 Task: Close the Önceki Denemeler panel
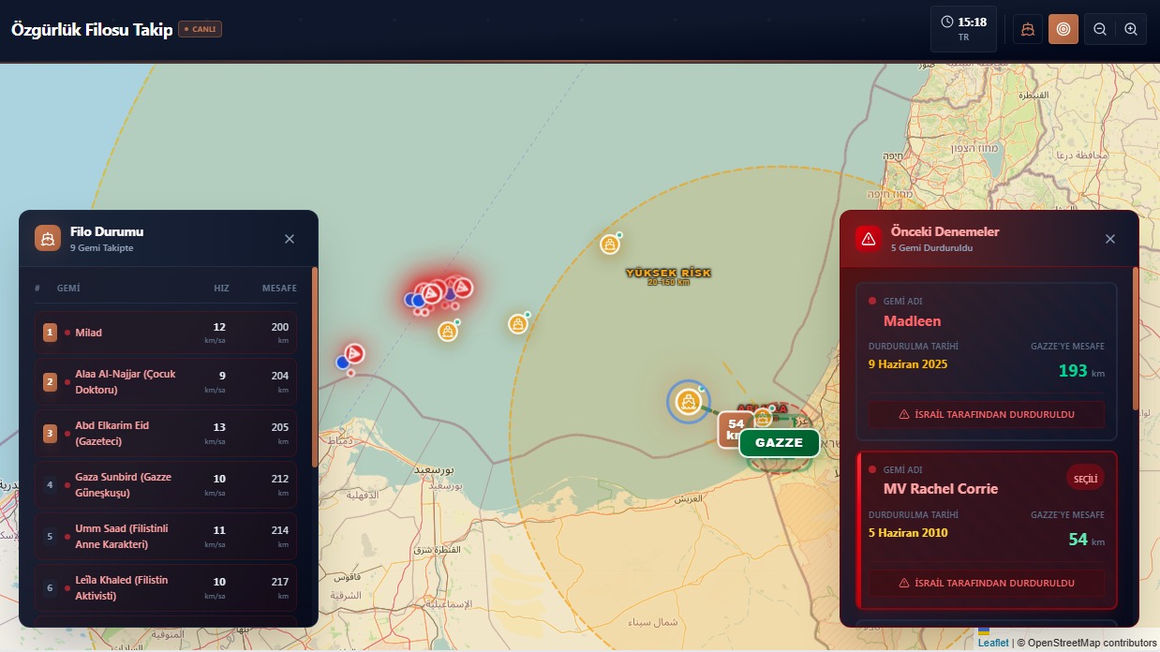click(1110, 239)
